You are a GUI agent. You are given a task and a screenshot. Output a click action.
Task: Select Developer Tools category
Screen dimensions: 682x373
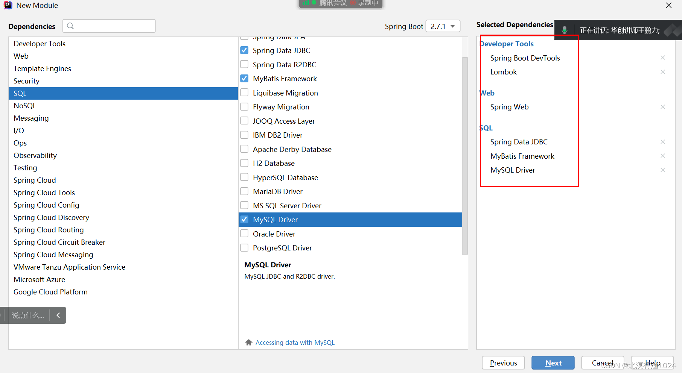point(123,44)
